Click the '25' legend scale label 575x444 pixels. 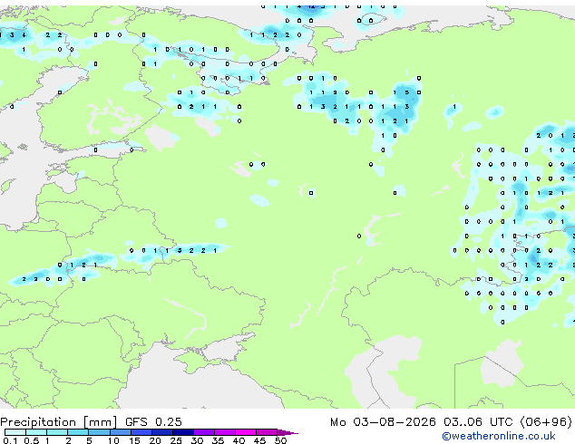pyautogui.click(x=176, y=440)
